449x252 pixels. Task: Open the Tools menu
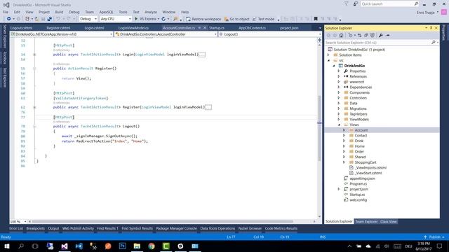tap(123, 12)
